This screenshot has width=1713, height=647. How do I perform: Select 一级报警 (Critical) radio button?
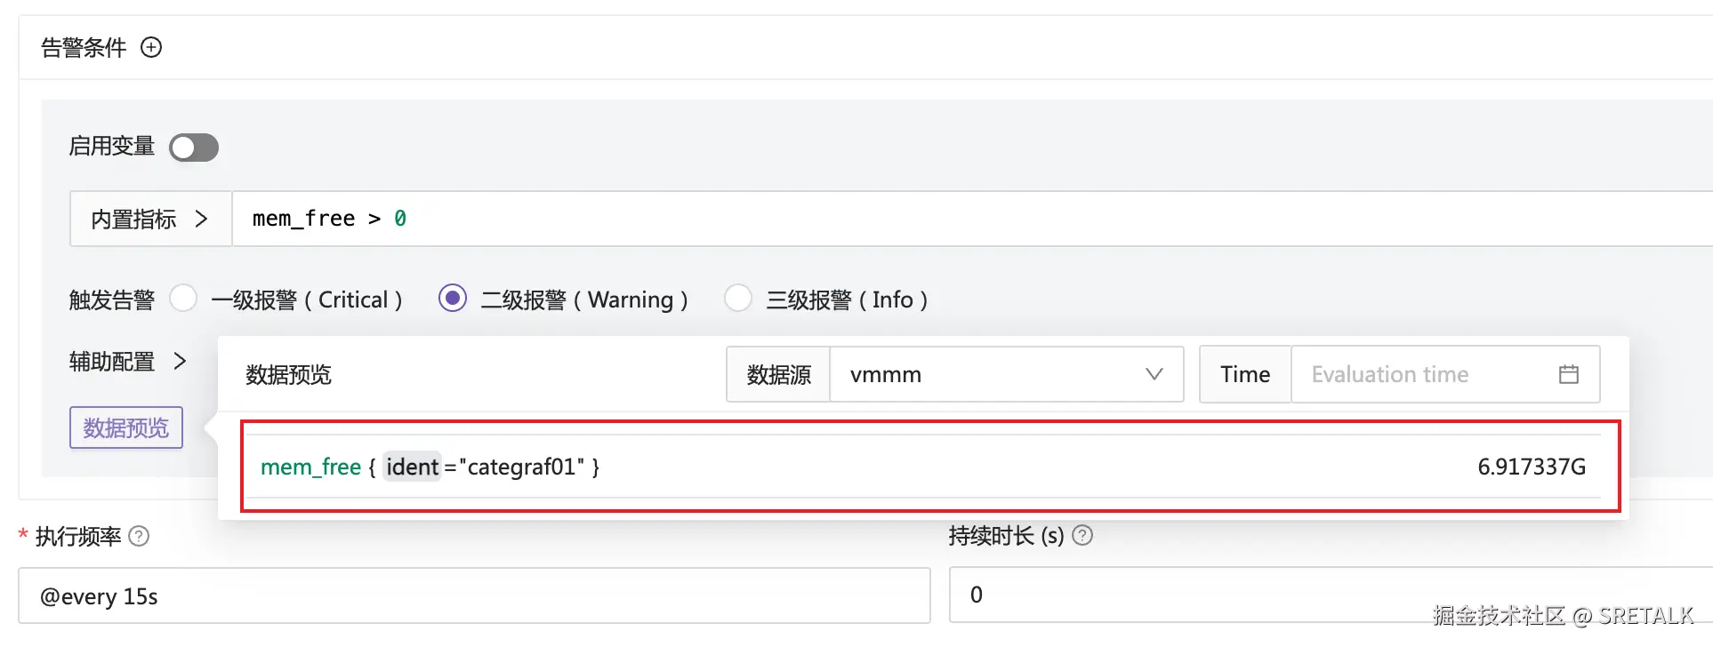pyautogui.click(x=183, y=299)
